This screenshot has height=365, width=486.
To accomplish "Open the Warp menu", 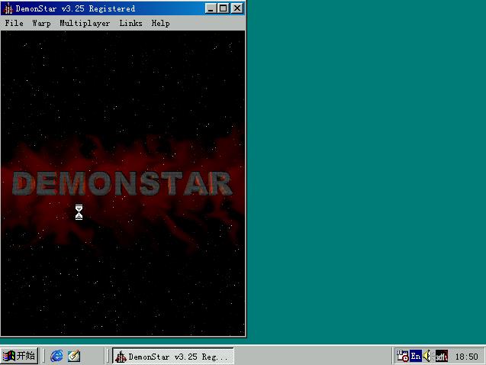I will (x=41, y=23).
